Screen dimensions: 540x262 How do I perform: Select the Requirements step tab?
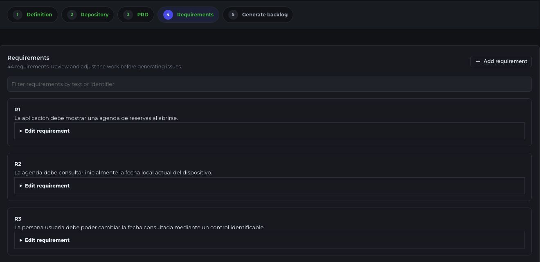(188, 15)
